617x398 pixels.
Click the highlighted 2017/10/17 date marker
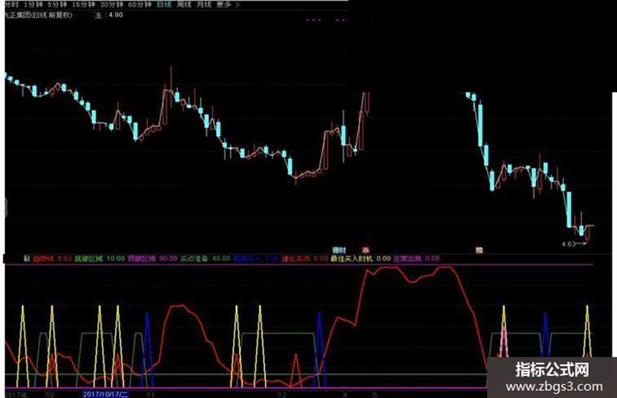[x=105, y=394]
